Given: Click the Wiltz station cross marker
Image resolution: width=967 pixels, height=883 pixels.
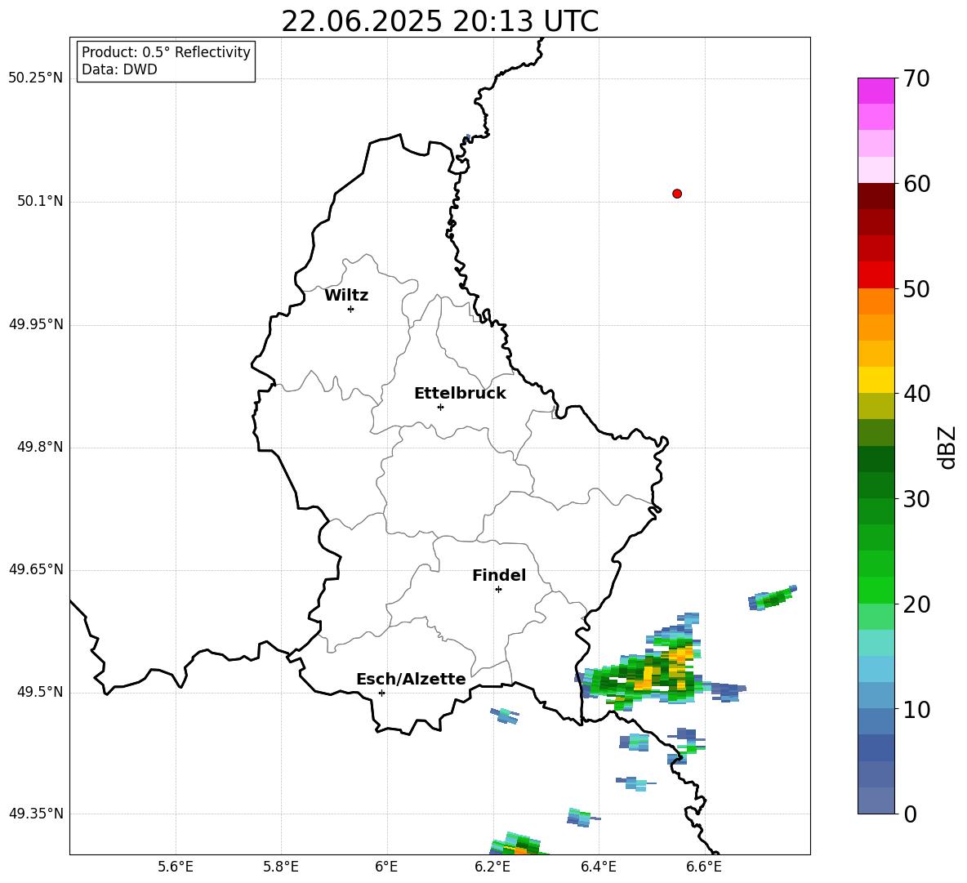Looking at the screenshot, I should pyautogui.click(x=351, y=309).
